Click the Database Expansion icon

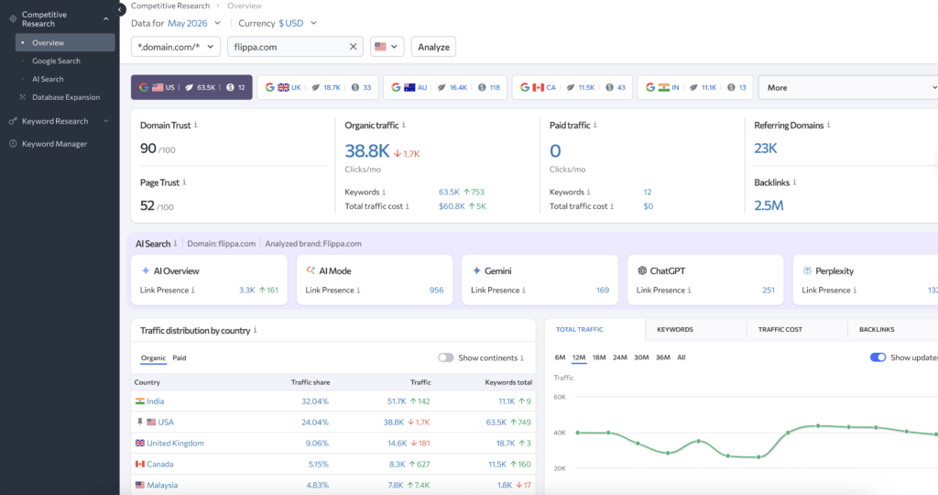[x=23, y=97]
